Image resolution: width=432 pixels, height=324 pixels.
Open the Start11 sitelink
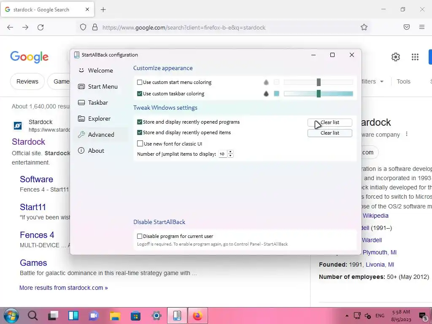click(33, 207)
